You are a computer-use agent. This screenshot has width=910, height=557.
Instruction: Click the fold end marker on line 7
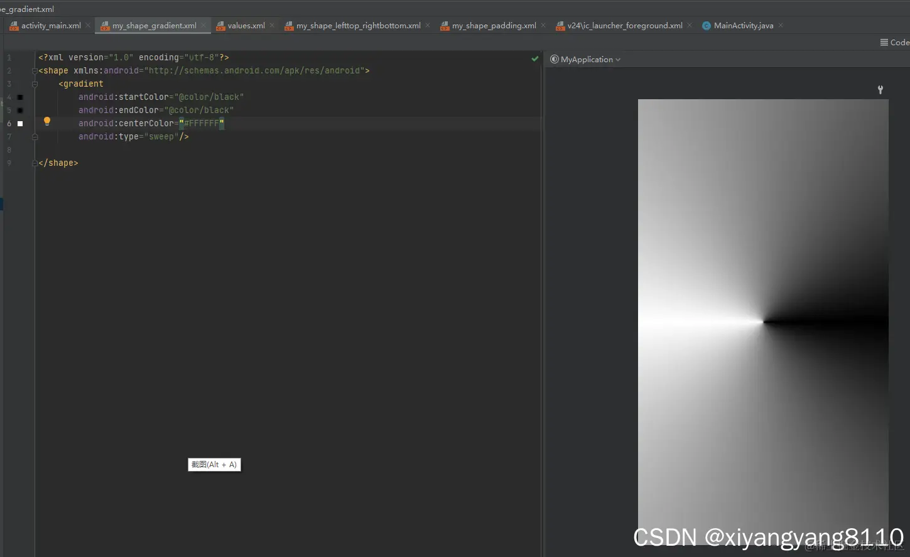[x=35, y=136]
